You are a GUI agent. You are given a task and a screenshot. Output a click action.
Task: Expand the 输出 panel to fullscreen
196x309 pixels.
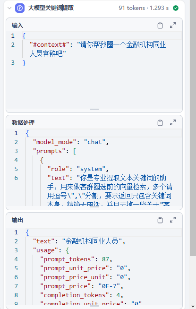pos(173,220)
